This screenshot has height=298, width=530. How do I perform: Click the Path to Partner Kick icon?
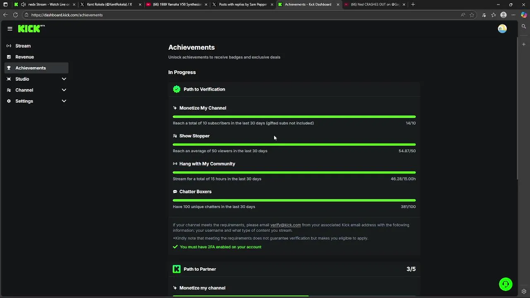point(177,269)
